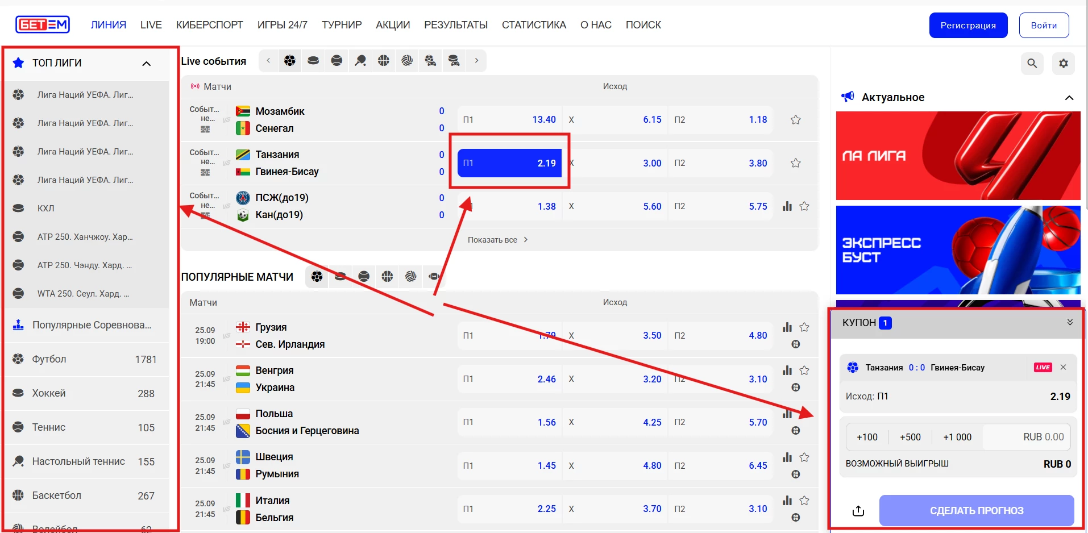Screen dimensions: 1088x533
Task: Open the Экспресс Буст promo banner
Action: click(x=958, y=250)
